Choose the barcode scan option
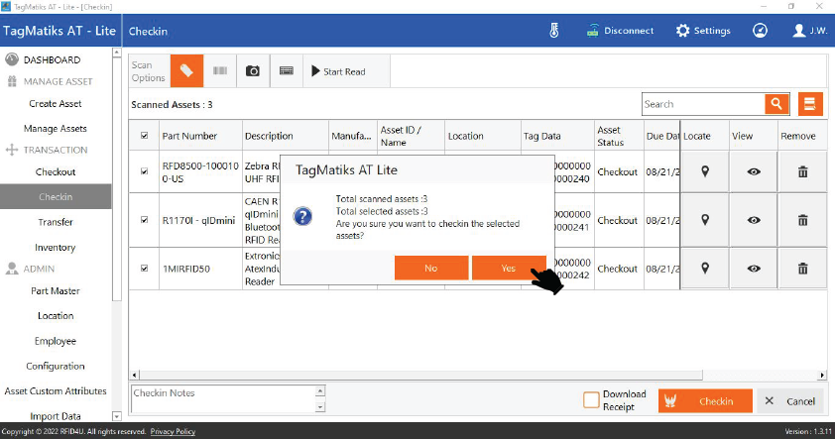Screen dimensions: 835x439 click(219, 71)
